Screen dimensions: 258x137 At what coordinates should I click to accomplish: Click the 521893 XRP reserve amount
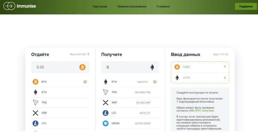[x=143, y=103]
